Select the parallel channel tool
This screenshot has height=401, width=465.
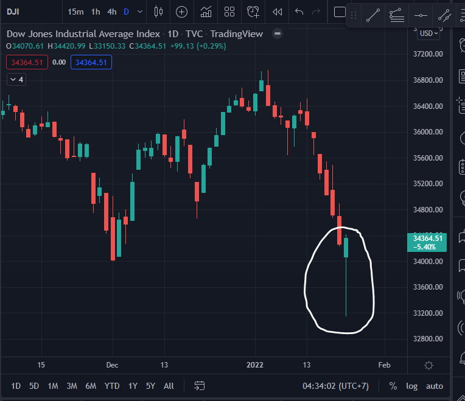(444, 15)
